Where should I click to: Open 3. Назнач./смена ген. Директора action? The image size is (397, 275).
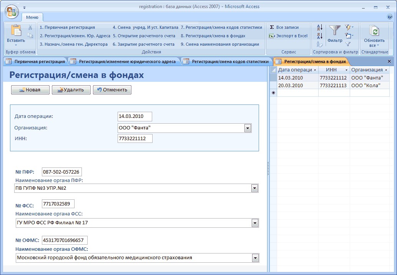pos(74,44)
